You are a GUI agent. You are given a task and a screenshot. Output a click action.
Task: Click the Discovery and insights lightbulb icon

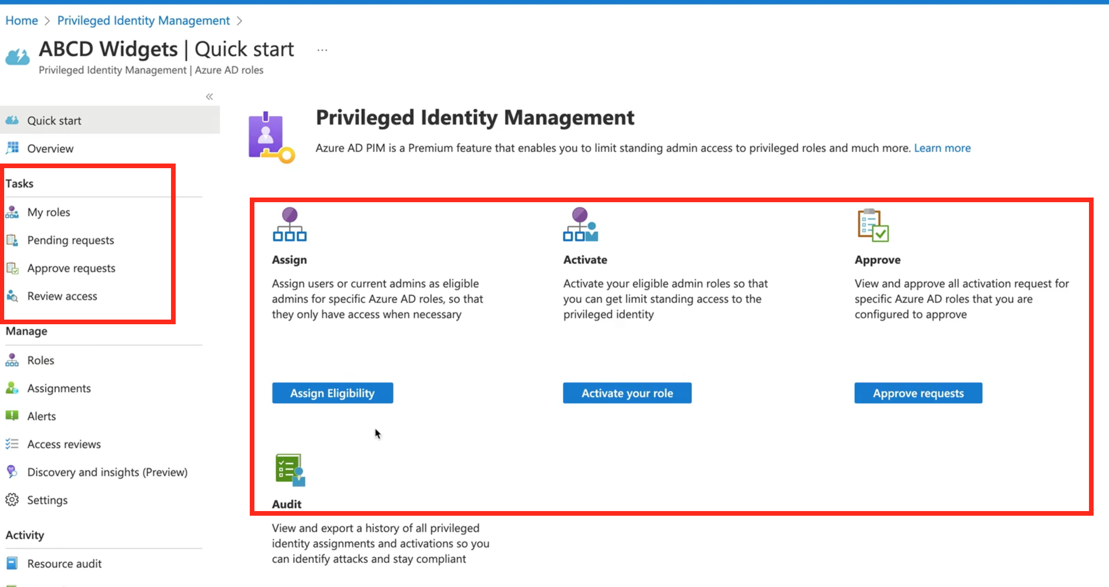12,471
